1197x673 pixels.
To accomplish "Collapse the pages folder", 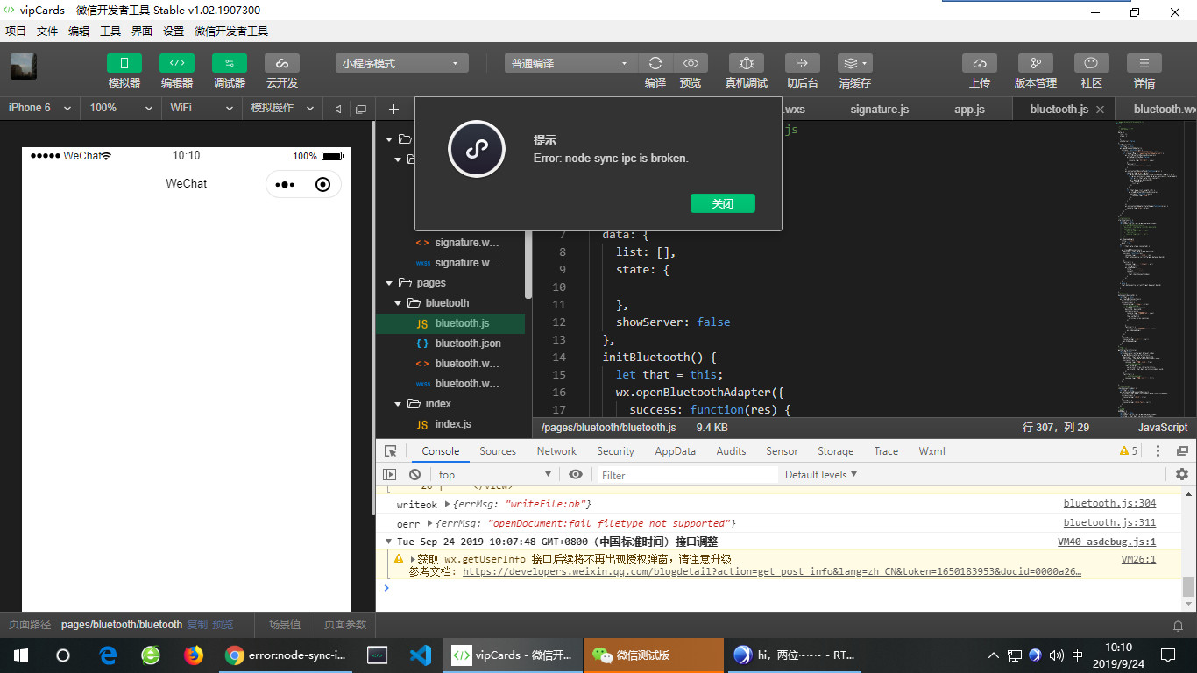I will tap(389, 283).
